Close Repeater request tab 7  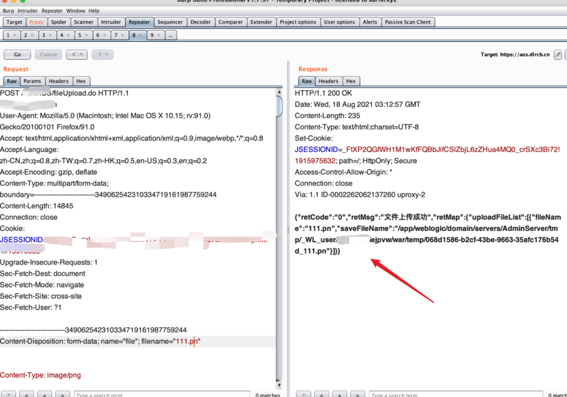coord(122,35)
